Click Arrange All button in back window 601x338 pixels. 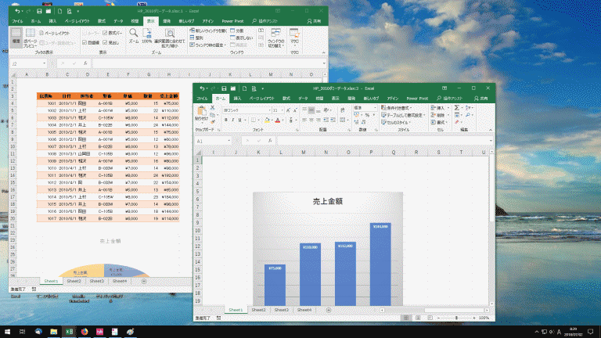[197, 38]
